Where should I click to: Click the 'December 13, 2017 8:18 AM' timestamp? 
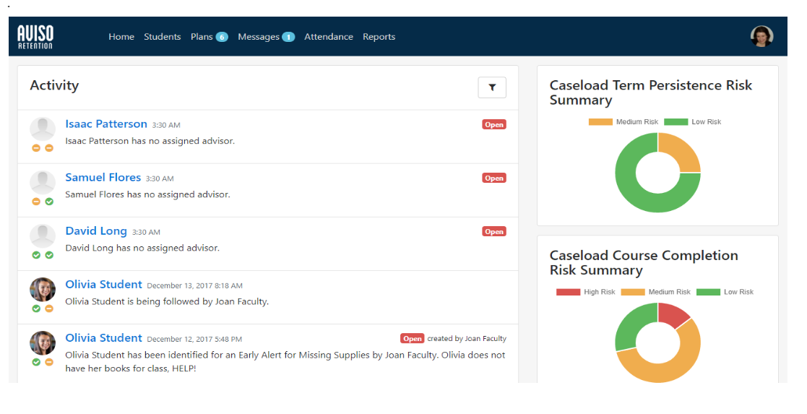(x=194, y=286)
